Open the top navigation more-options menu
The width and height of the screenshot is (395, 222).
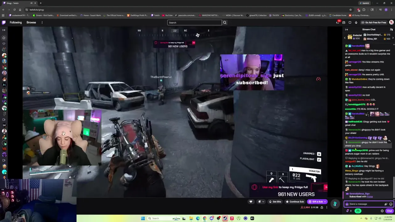click(42, 23)
